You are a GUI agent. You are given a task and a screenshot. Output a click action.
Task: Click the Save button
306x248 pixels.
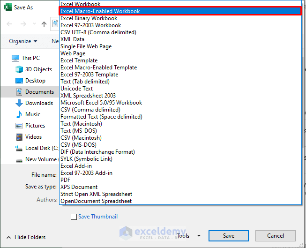[x=229, y=236]
